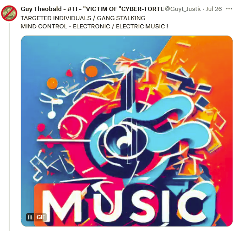239x231 pixels.
Task: Click the large orange dot in the artwork
Action: [x=92, y=71]
